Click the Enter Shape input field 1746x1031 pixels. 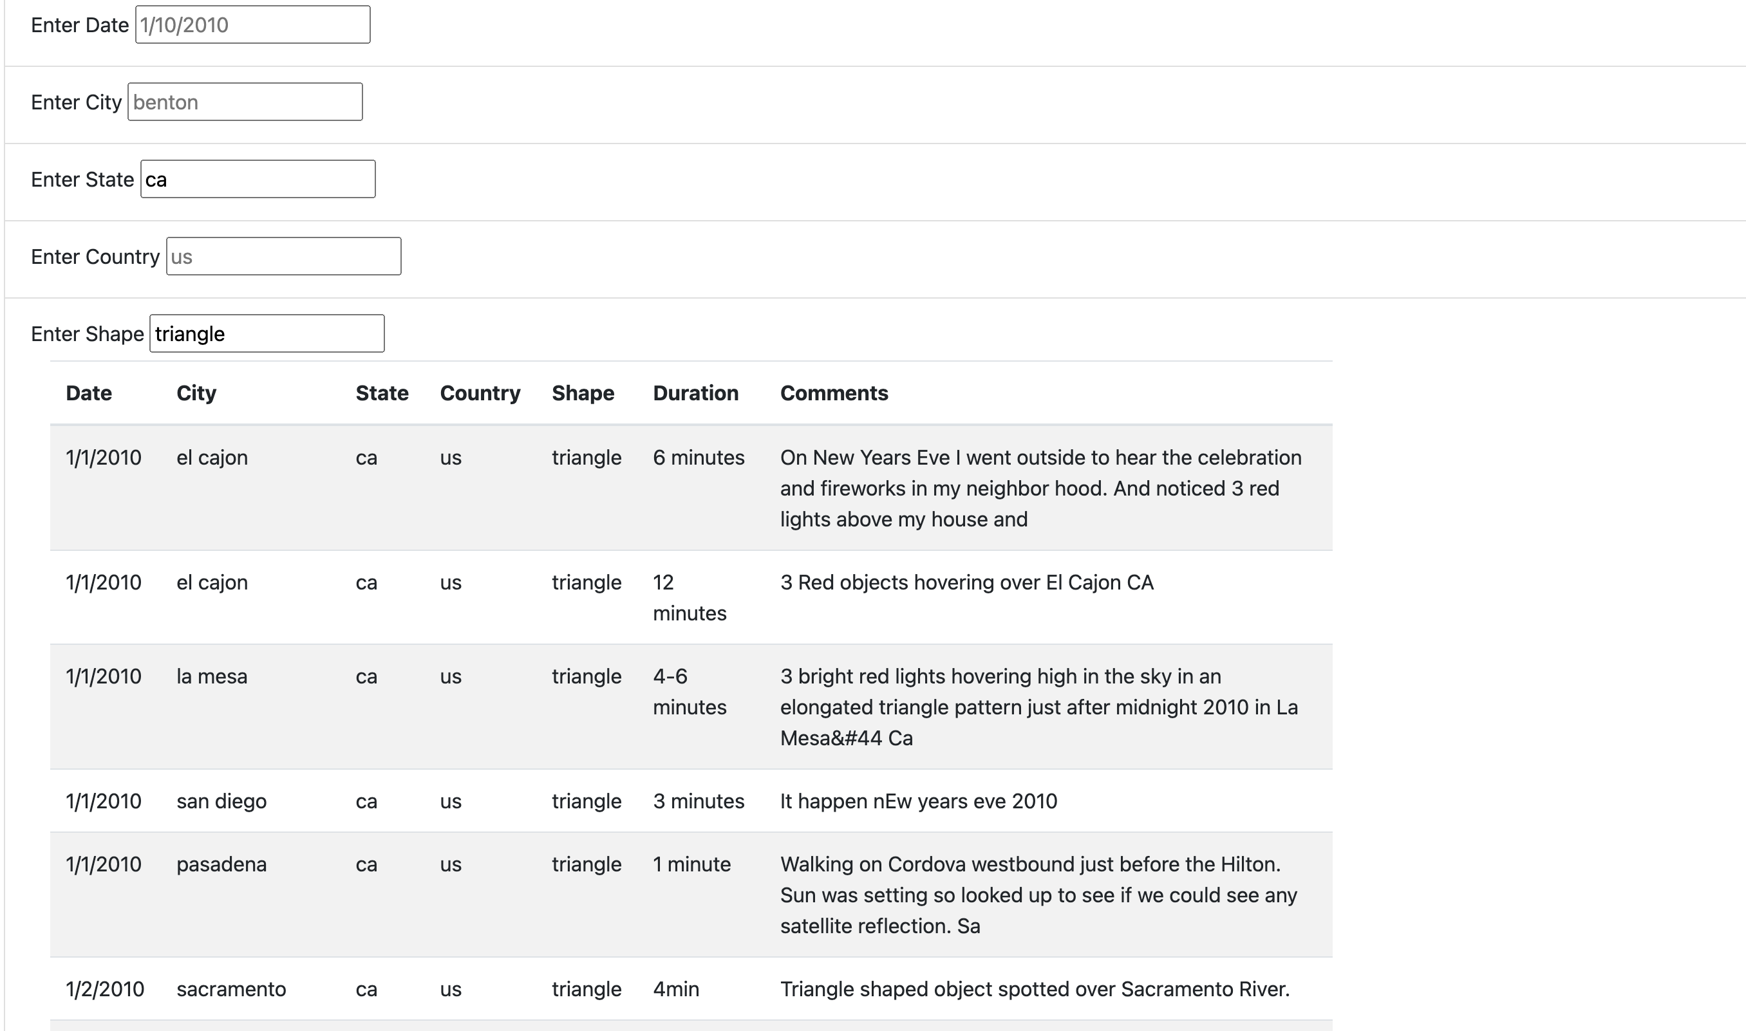[266, 334]
